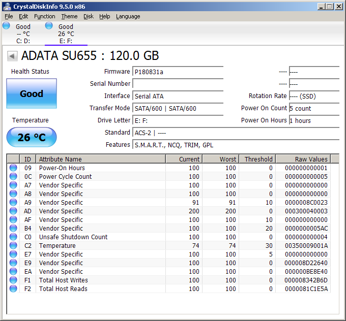This screenshot has height=321, width=346.
Task: Click status orb of Total Host Reads row
Action: click(13, 288)
